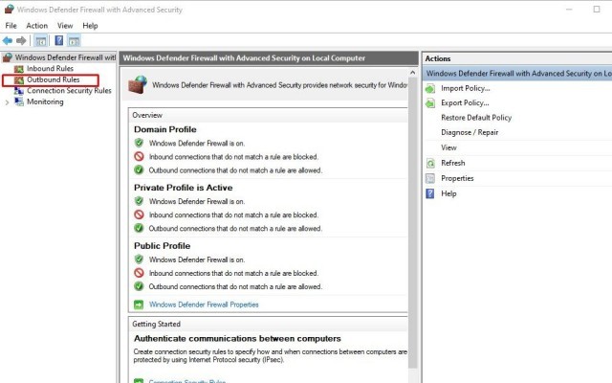
Task: Click the Public Profile heading
Action: 162,246
